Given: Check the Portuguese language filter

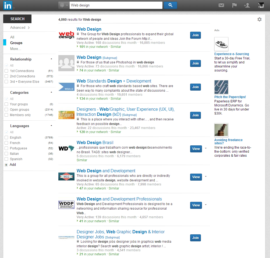Looking at the screenshot, I should [x=6, y=148].
